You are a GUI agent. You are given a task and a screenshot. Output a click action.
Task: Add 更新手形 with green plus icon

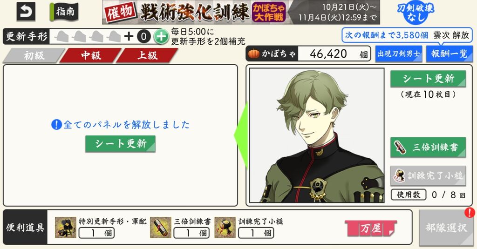point(161,37)
